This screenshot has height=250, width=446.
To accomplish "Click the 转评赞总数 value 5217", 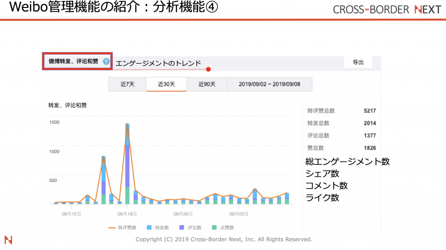I will [x=370, y=111].
